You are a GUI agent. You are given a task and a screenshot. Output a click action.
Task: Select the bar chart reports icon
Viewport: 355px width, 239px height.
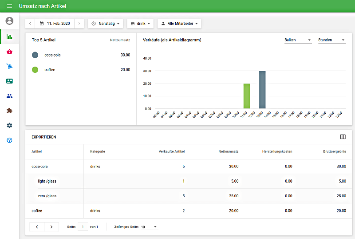click(x=9, y=36)
